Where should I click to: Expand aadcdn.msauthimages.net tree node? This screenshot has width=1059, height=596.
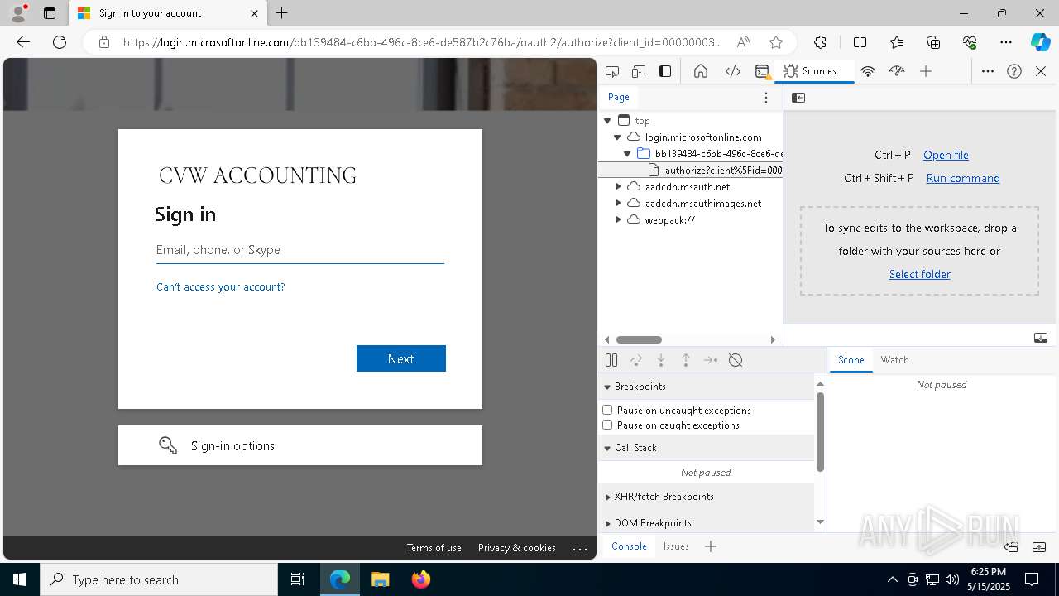coord(617,204)
